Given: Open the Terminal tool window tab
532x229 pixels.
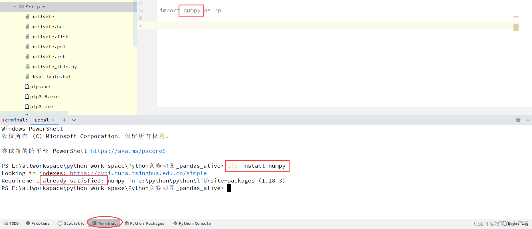Looking at the screenshot, I should [x=104, y=223].
